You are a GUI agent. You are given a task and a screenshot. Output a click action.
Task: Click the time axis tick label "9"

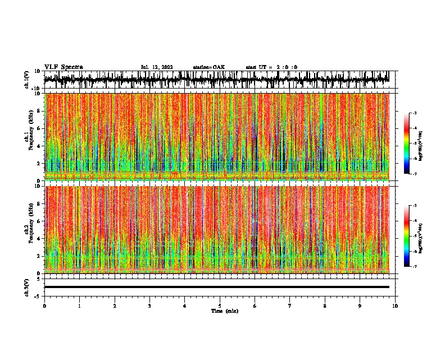tap(360, 306)
